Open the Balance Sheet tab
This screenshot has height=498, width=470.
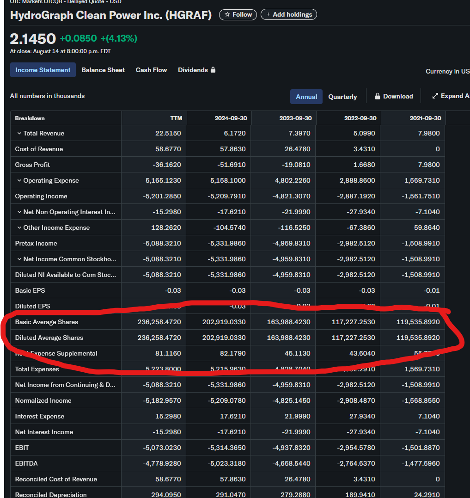point(103,70)
